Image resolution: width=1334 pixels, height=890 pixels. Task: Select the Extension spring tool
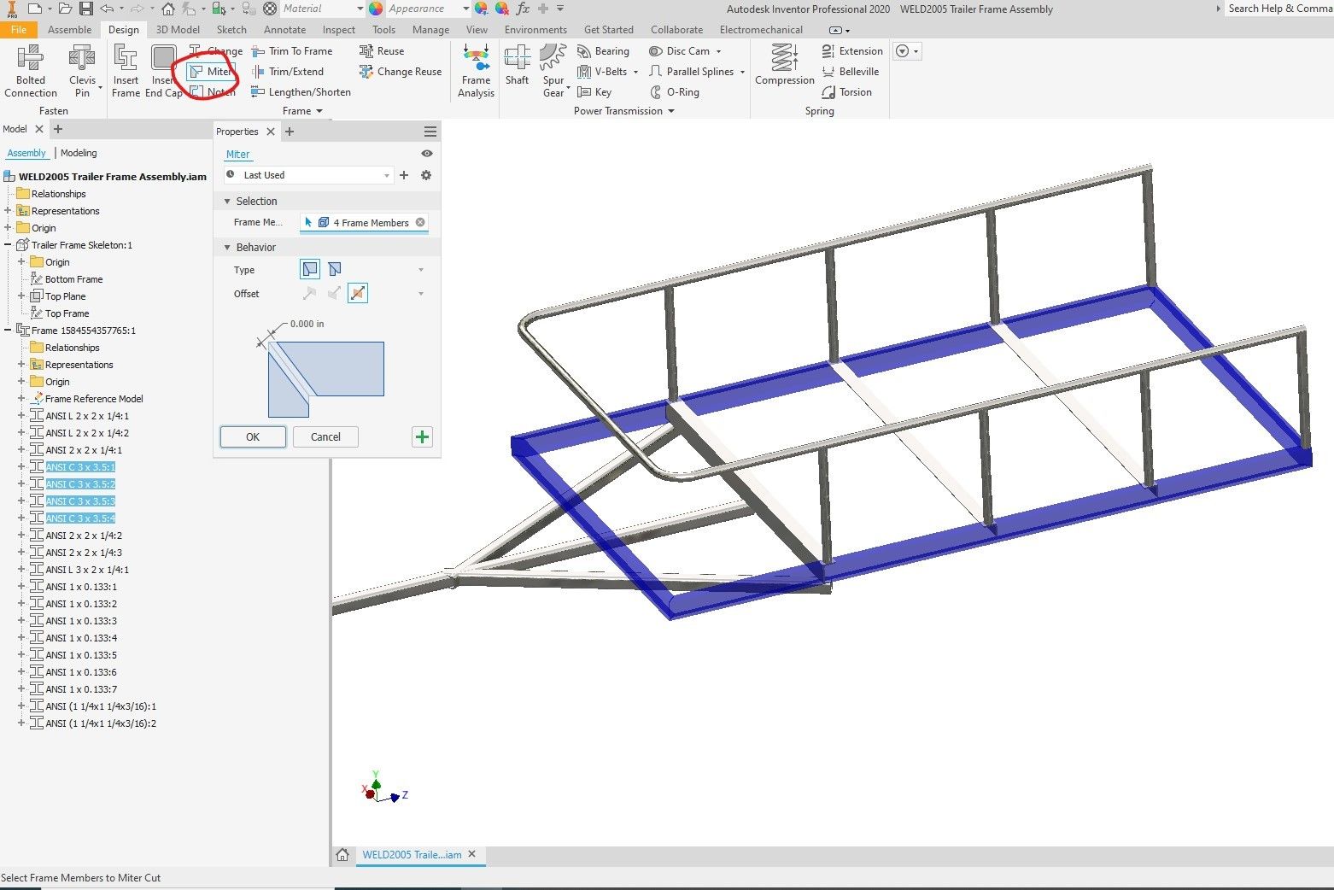point(851,51)
